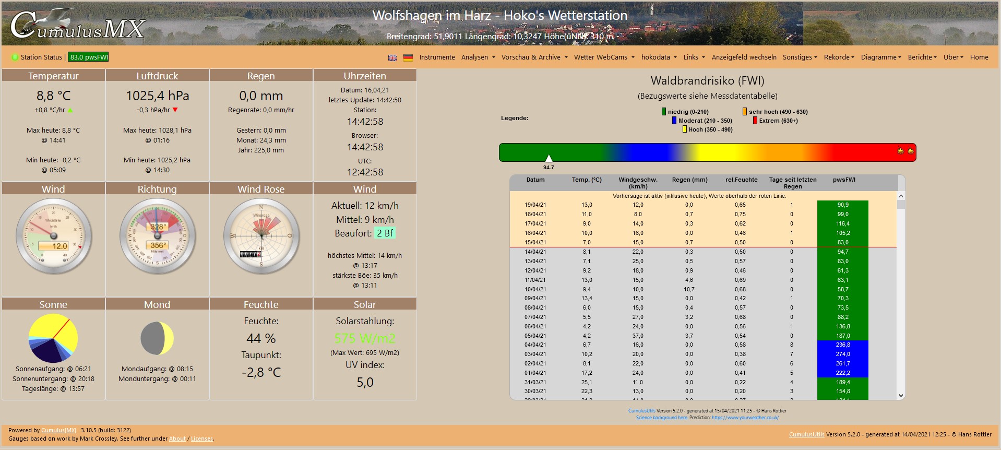1001x450 pixels.
Task: Click the wind speed gauge
Action: coord(54,236)
